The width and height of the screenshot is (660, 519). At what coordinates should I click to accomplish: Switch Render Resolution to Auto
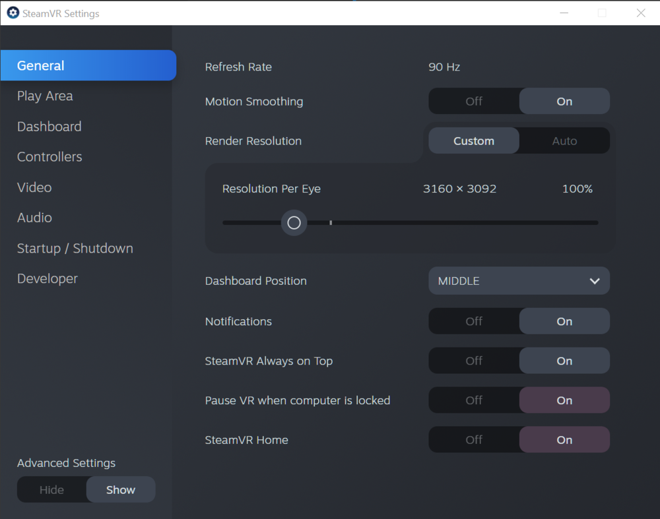pos(564,140)
